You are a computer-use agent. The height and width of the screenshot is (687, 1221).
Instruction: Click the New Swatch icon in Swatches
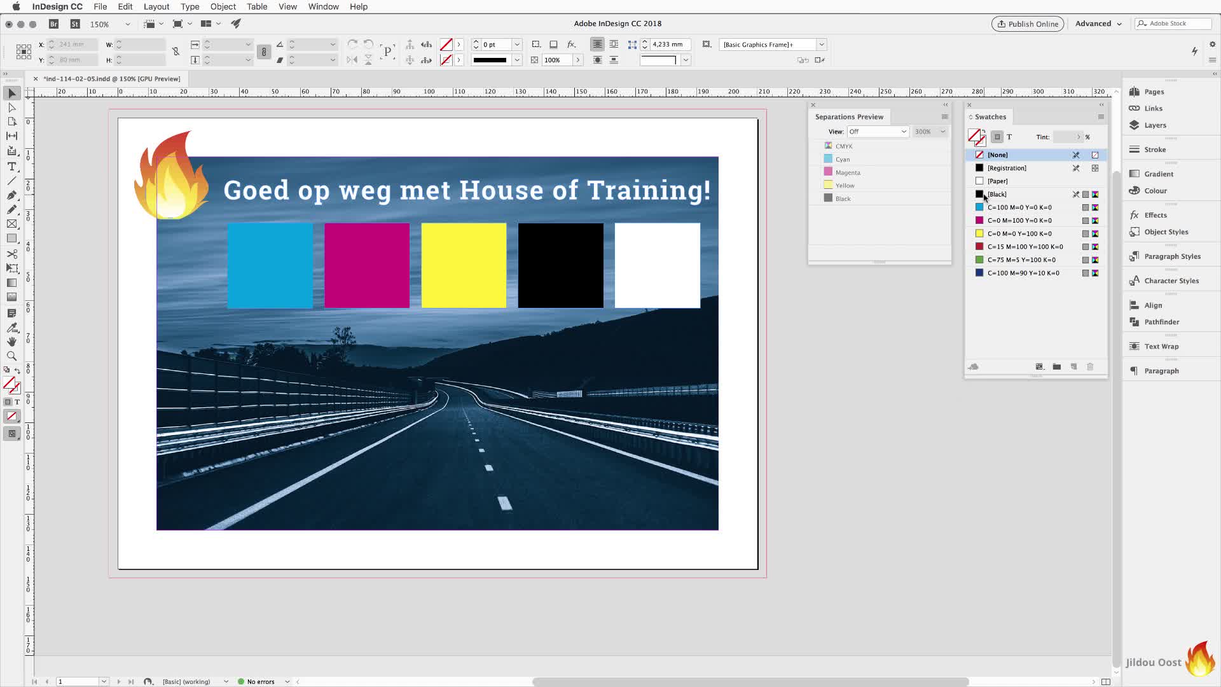1073,367
